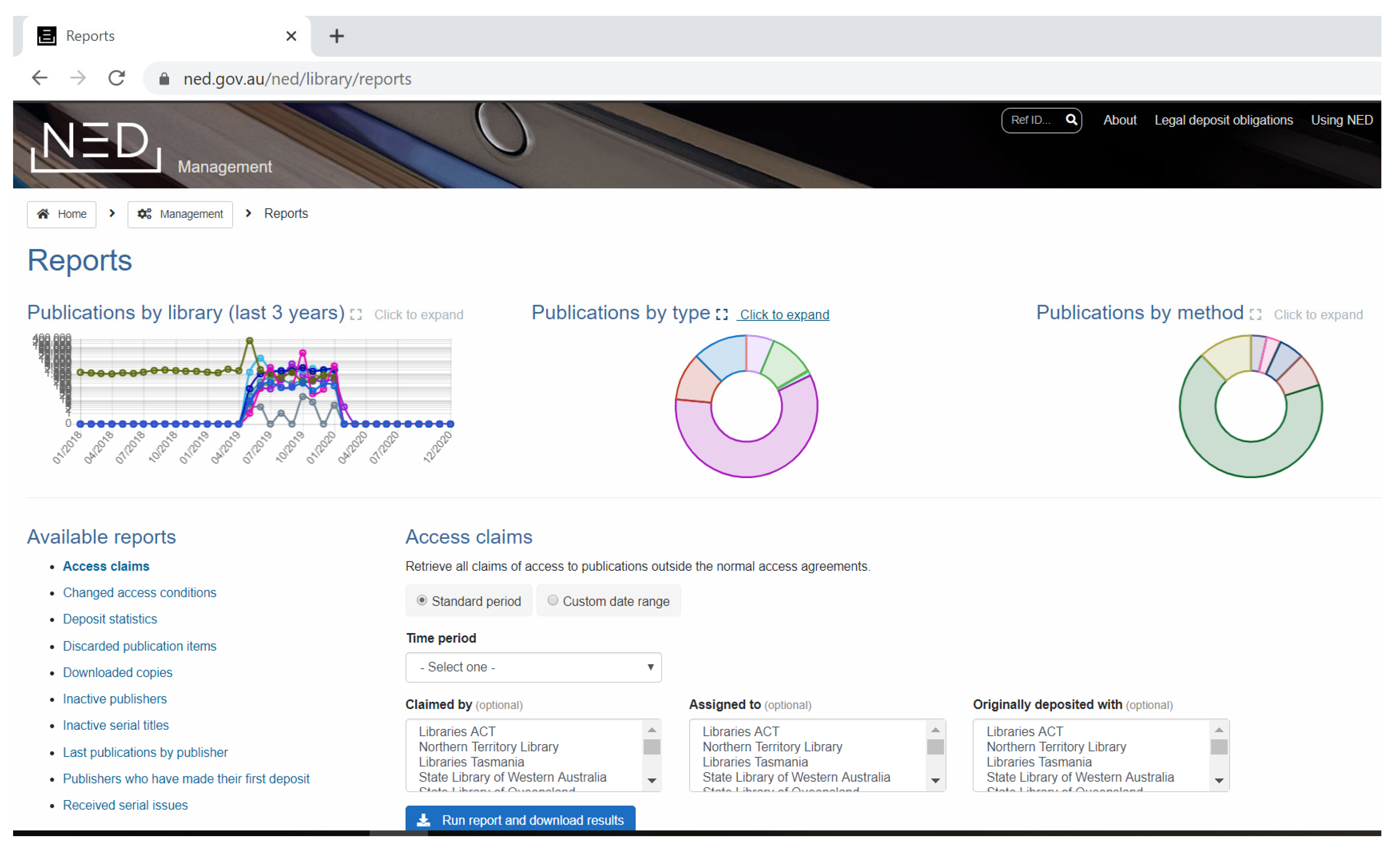1398x854 pixels.
Task: Click the browser back arrow
Action: [39, 78]
